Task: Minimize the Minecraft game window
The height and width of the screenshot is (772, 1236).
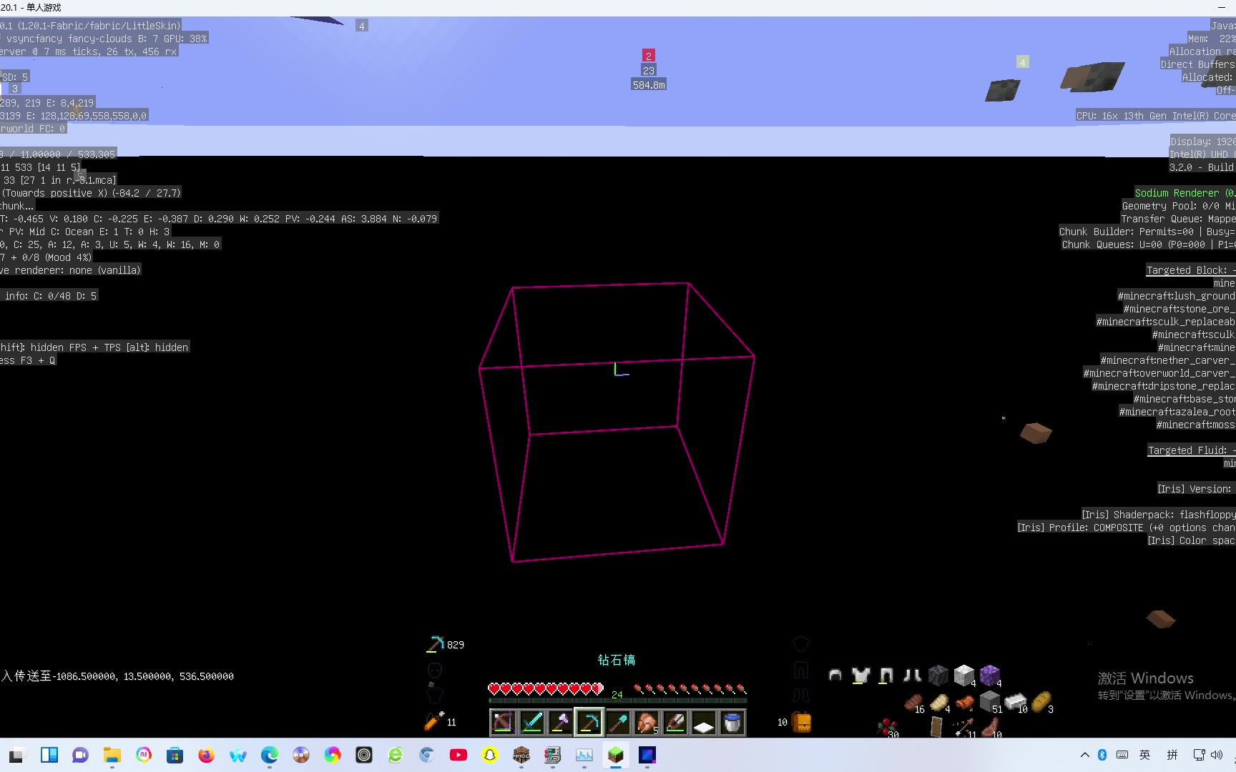Action: click(1221, 7)
